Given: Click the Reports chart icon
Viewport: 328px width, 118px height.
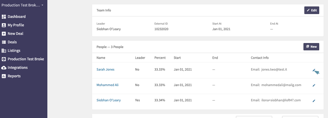Looking at the screenshot, I should tap(4, 76).
